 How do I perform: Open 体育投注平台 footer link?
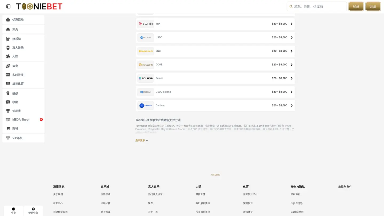[x=250, y=194]
